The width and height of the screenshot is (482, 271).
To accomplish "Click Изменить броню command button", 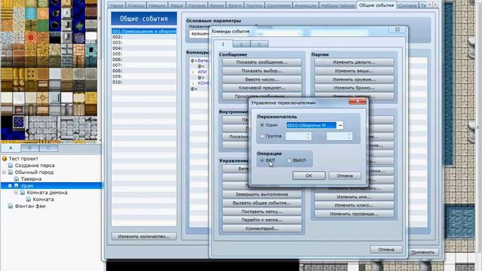I will click(x=354, y=88).
